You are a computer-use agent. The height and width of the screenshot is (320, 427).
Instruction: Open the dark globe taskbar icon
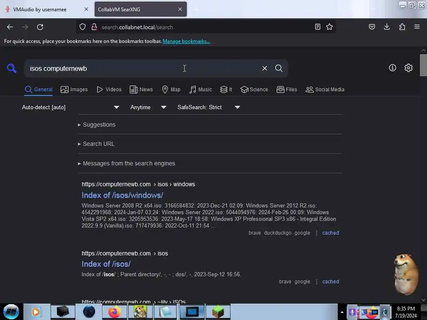click(x=89, y=312)
